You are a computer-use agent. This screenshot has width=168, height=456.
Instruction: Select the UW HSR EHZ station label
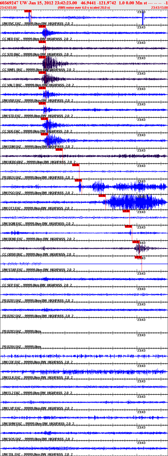click(x=38, y=100)
